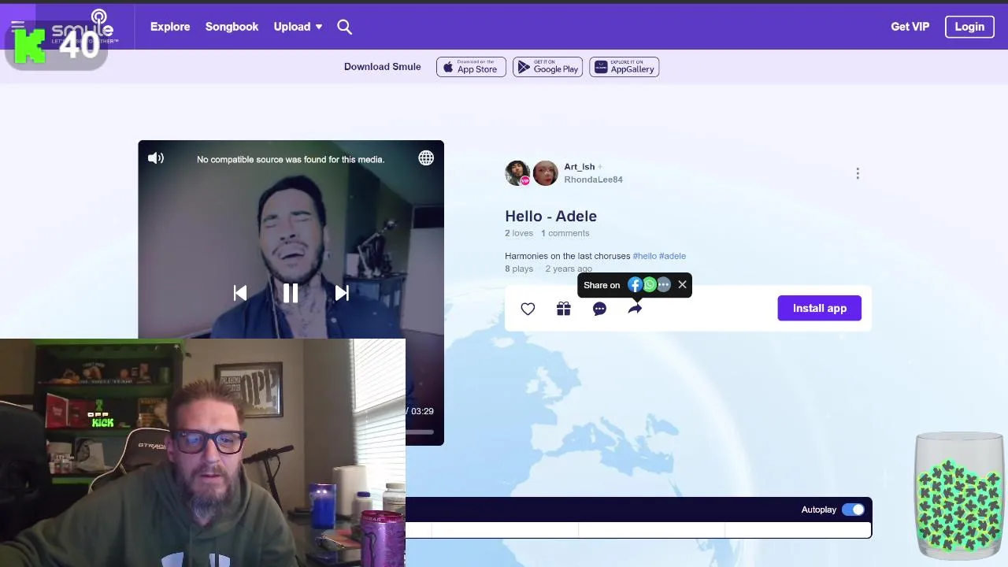Viewport: 1008px width, 567px height.
Task: Pause the playing performance
Action: click(291, 293)
